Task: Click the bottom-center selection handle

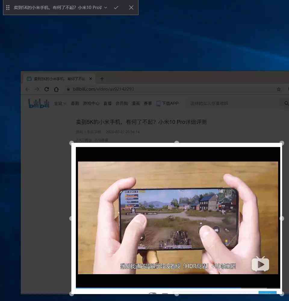Action: click(177, 294)
